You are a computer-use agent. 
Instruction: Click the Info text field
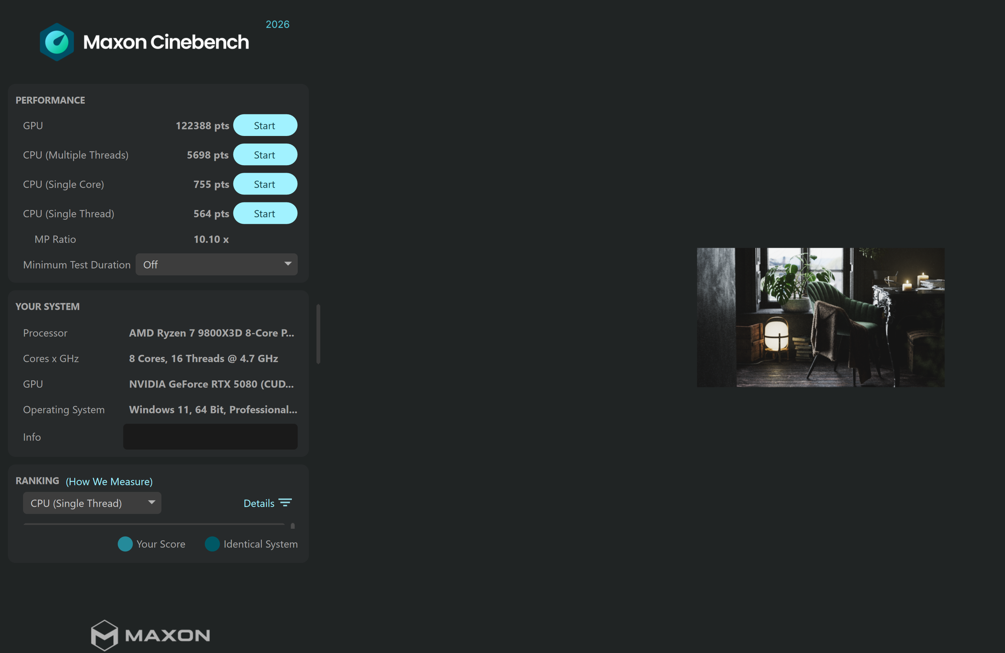click(x=210, y=437)
